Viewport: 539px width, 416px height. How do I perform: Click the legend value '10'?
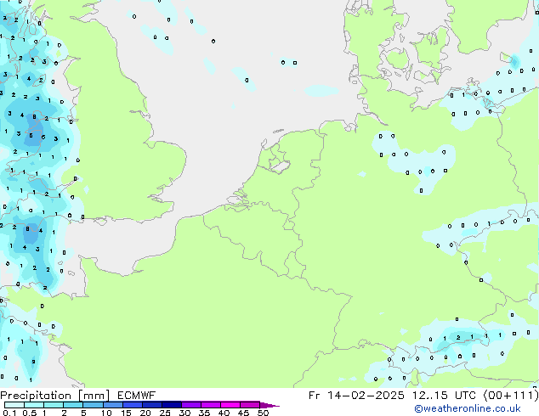pyautogui.click(x=106, y=413)
